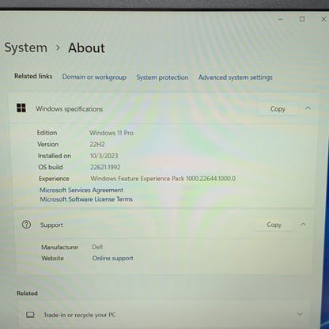Copy the Windows specifications

click(278, 109)
